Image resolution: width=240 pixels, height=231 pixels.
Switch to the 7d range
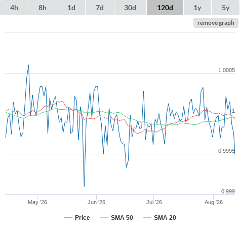coord(100,8)
